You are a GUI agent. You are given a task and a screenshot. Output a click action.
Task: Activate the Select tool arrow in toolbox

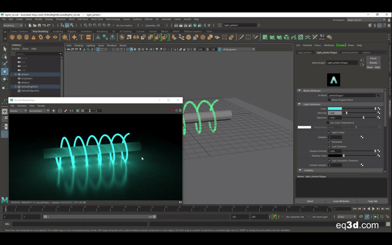4,49
